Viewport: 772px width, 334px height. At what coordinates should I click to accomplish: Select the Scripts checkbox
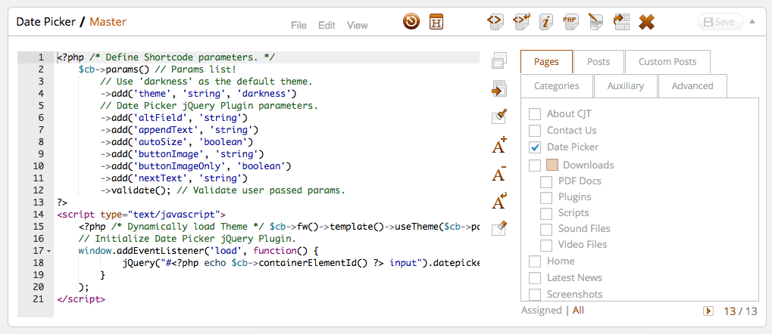(x=546, y=213)
